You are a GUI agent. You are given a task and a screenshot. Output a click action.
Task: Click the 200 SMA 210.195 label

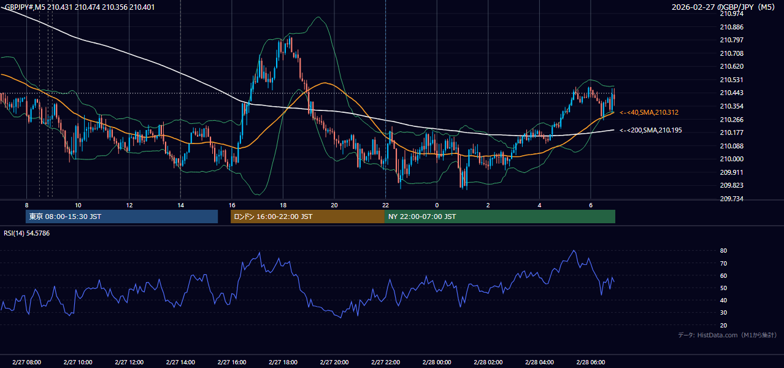coord(651,130)
